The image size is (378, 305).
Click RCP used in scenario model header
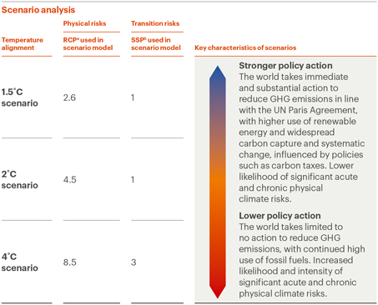pyautogui.click(x=88, y=43)
